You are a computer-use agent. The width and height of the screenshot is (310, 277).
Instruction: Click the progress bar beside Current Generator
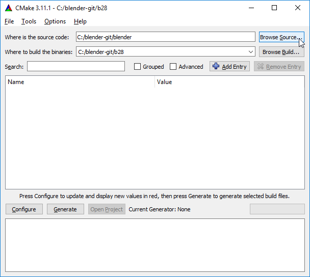pos(277,209)
